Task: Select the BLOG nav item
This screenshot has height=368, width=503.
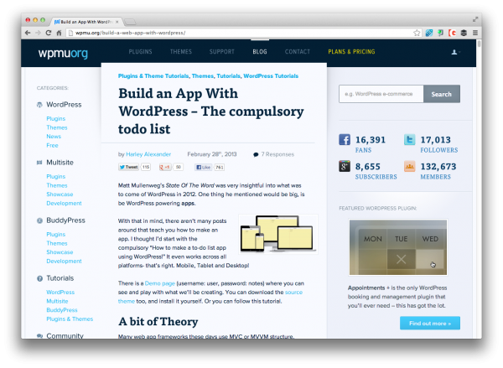Action: click(x=260, y=52)
